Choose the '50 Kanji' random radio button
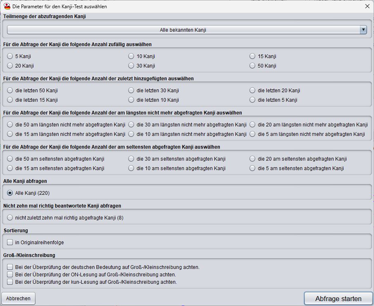 click(253, 66)
